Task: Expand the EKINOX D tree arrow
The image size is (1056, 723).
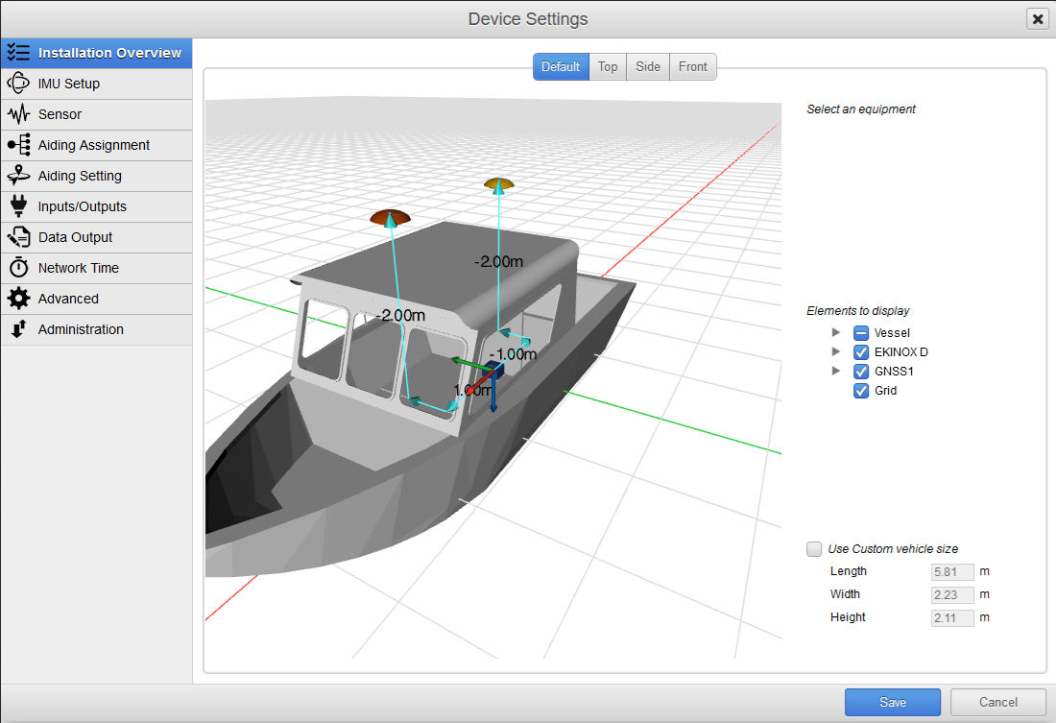Action: 836,352
